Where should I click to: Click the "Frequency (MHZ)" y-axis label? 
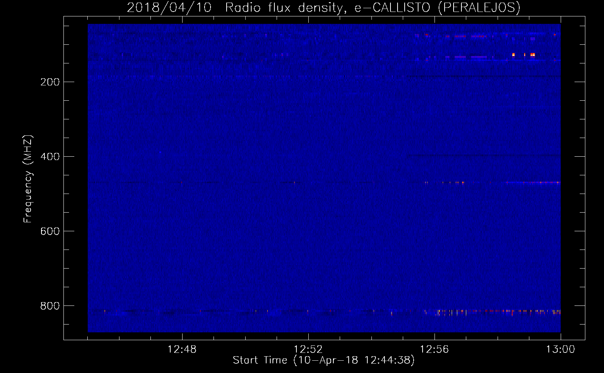[x=28, y=179]
